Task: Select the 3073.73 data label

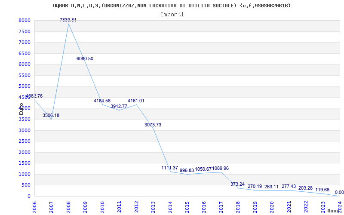Action: point(153,125)
